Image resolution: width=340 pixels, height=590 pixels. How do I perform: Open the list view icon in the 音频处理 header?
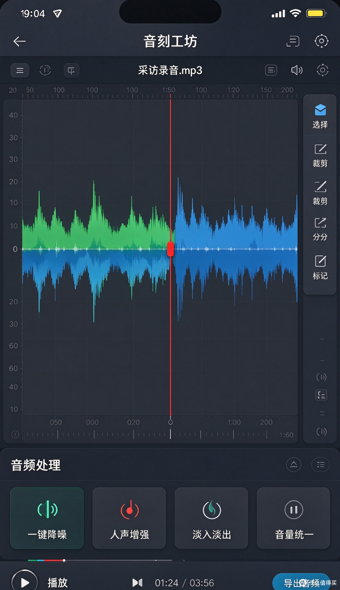point(320,465)
